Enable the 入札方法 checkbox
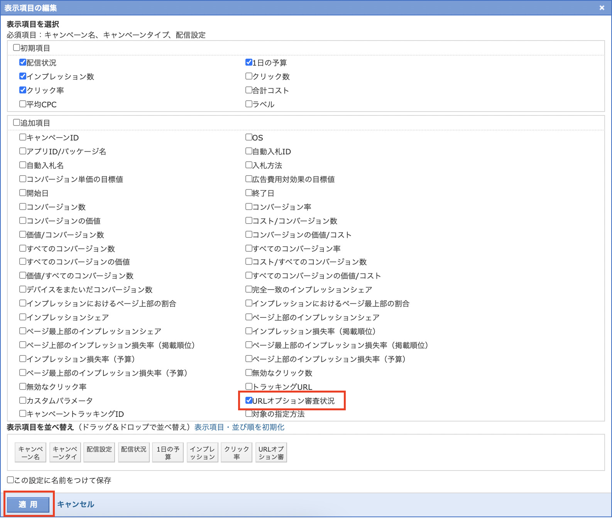The image size is (612, 518). (249, 165)
